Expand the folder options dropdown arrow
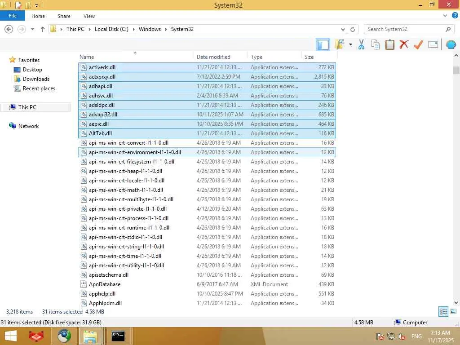 pyautogui.click(x=350, y=44)
